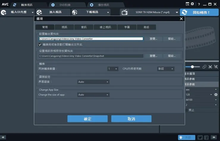The image size is (220, 141).
Task: Browse output folder 瀏覽 button
Action: click(x=153, y=39)
